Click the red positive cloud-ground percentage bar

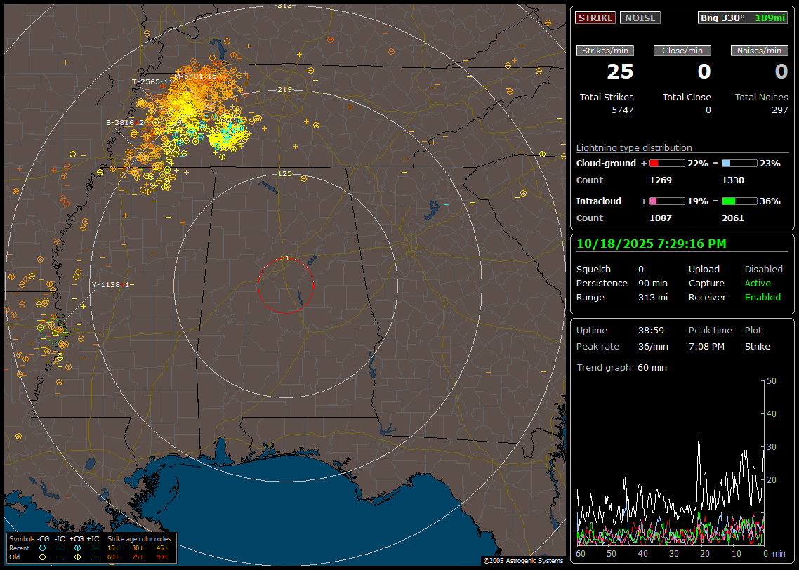pos(666,163)
